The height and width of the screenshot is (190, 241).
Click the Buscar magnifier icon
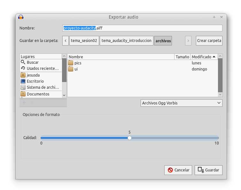tap(23, 62)
